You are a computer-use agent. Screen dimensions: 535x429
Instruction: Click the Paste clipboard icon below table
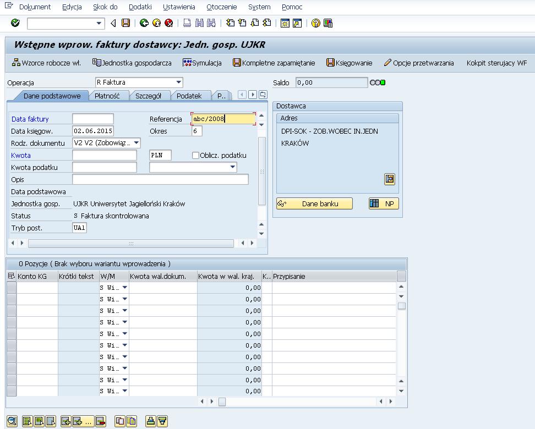pyautogui.click(x=132, y=421)
